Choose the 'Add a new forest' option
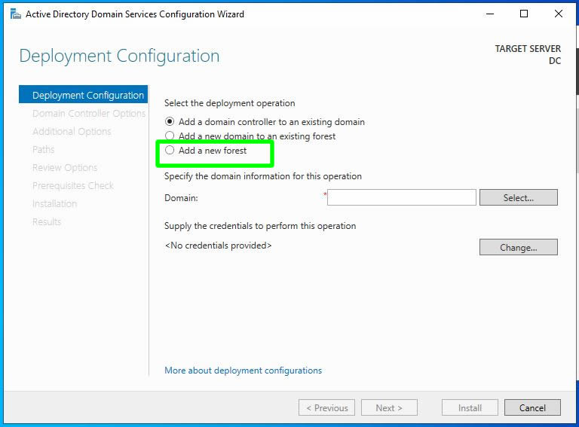The image size is (579, 427). coord(170,151)
